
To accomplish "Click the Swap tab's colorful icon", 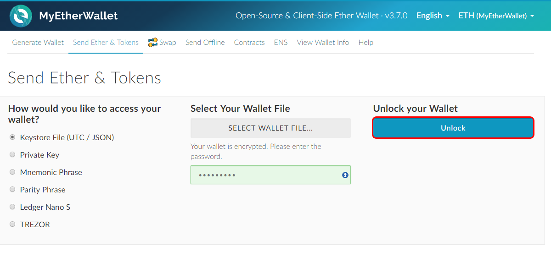I will click(x=153, y=42).
